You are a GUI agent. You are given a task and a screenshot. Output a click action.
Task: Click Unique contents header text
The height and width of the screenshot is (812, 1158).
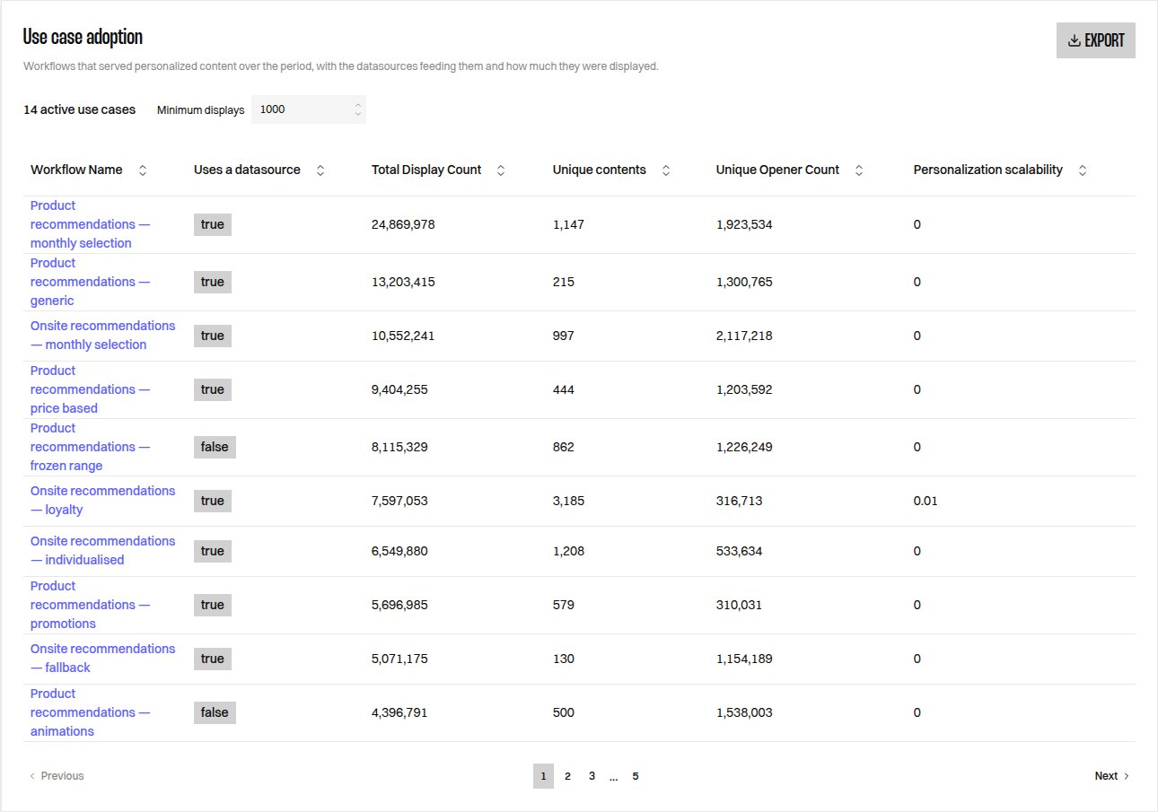tap(599, 170)
